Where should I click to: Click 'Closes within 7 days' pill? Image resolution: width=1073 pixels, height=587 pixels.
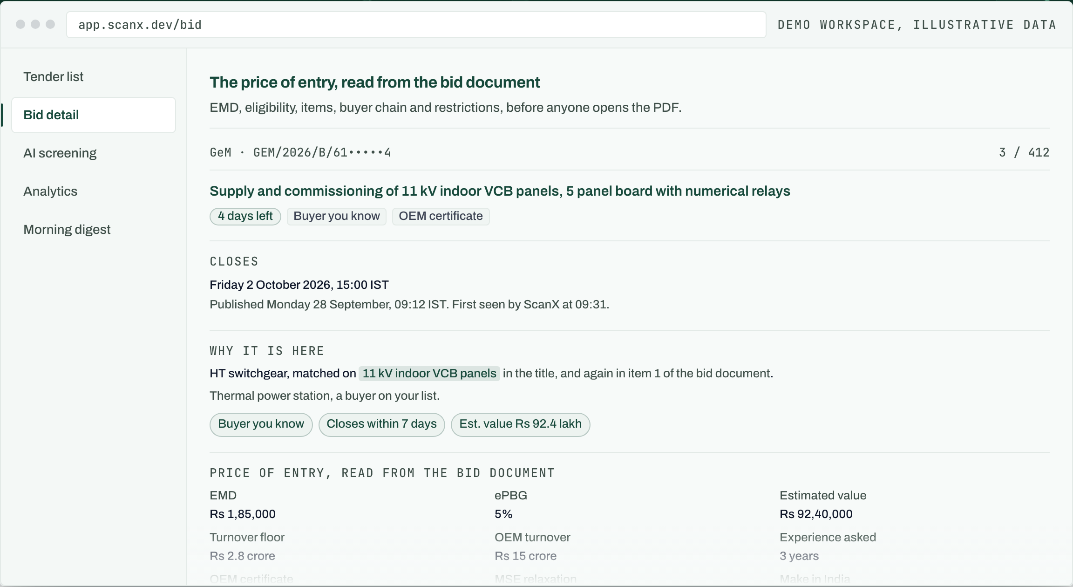pos(381,424)
